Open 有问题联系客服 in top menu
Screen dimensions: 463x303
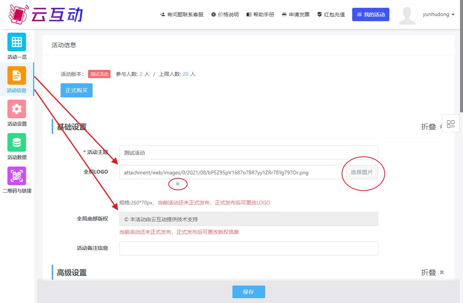coord(182,14)
